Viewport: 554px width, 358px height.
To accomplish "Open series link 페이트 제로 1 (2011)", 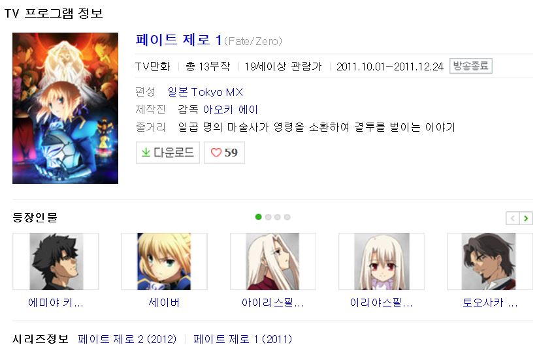I will (x=243, y=339).
